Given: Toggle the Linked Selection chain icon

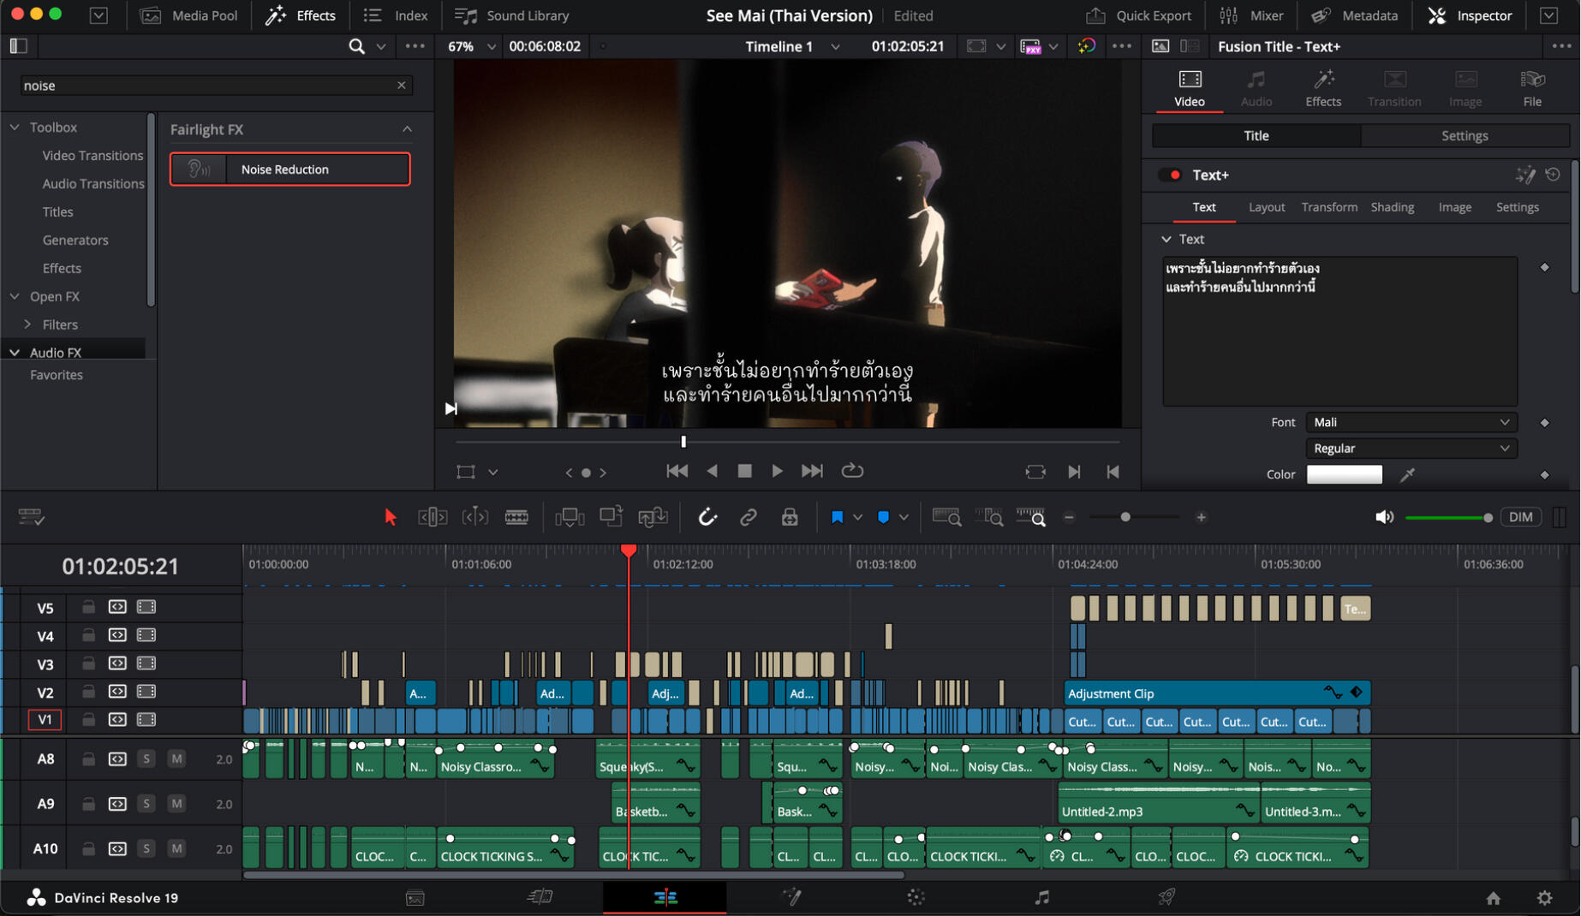Looking at the screenshot, I should [749, 517].
